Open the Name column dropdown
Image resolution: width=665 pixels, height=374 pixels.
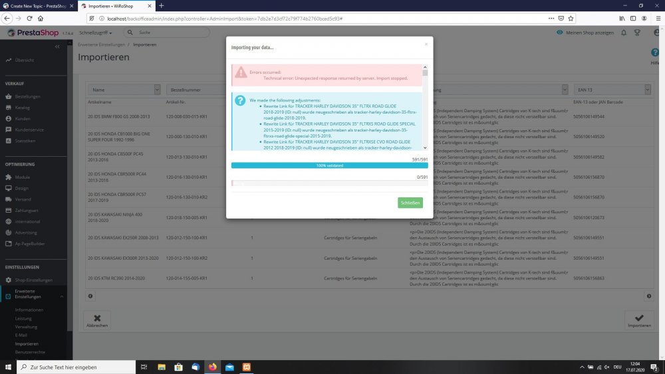click(124, 90)
